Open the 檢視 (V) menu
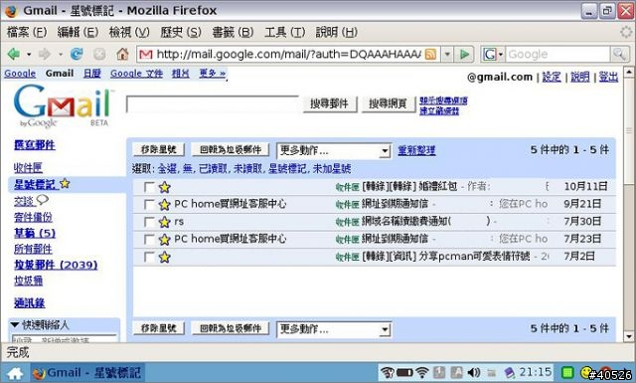The width and height of the screenshot is (636, 383). tap(129, 32)
